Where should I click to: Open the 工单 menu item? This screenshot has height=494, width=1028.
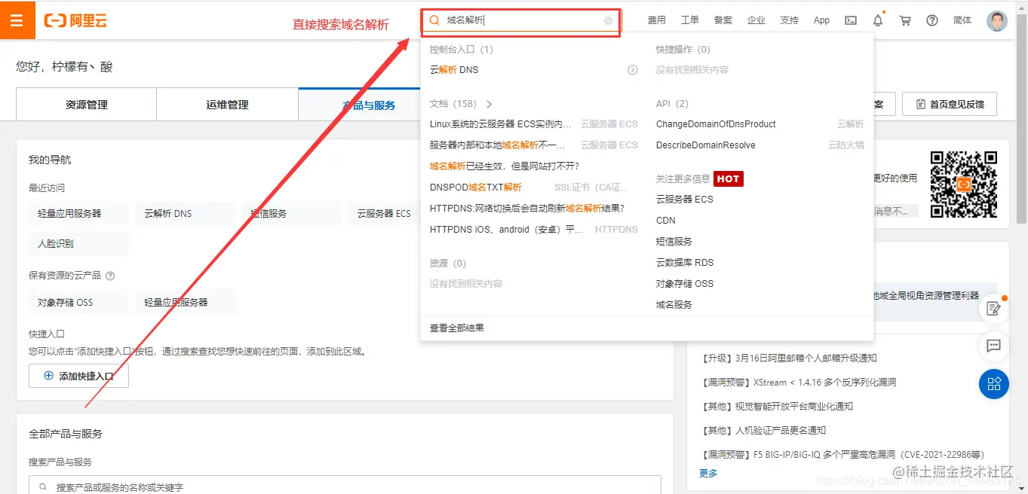tap(689, 20)
